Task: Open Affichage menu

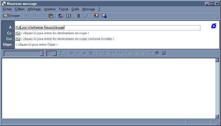Action: (x=34, y=9)
